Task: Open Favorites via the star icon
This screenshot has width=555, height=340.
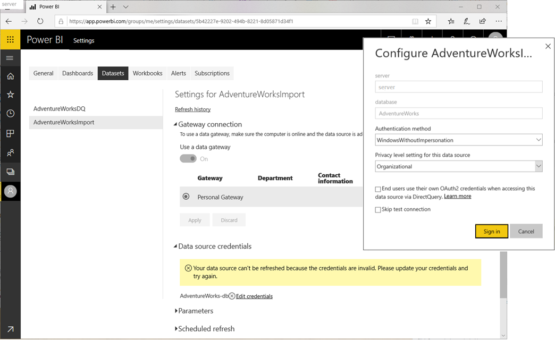Action: (10, 94)
